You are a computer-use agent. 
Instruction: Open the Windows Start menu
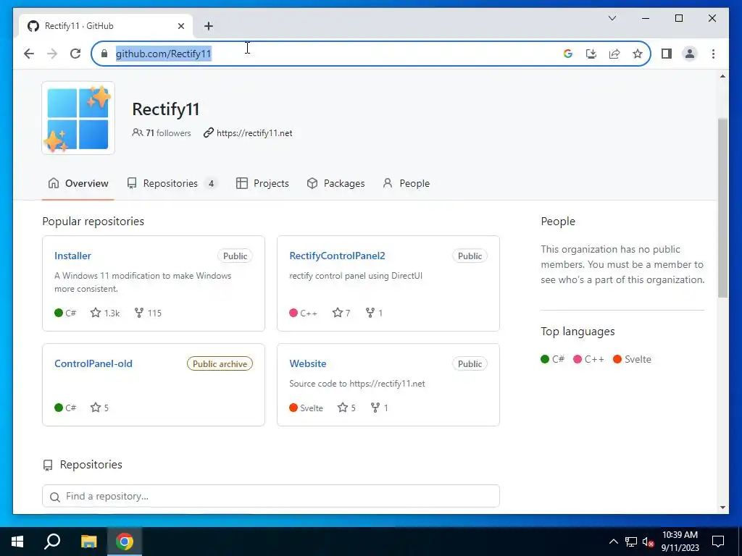coord(17,542)
